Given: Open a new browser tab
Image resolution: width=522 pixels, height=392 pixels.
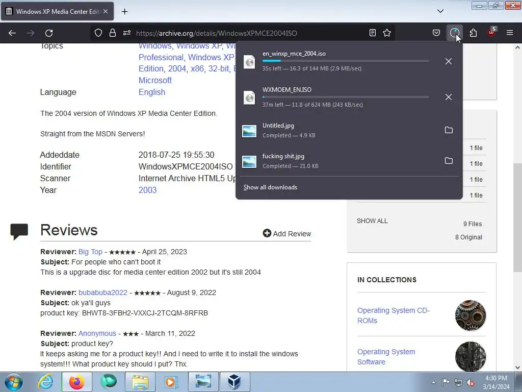Looking at the screenshot, I should (x=124, y=12).
